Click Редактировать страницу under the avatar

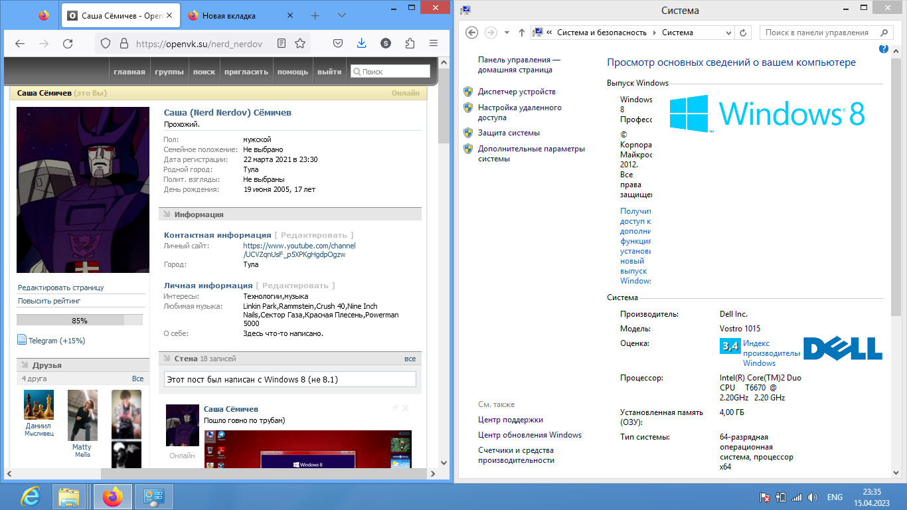[x=61, y=288]
